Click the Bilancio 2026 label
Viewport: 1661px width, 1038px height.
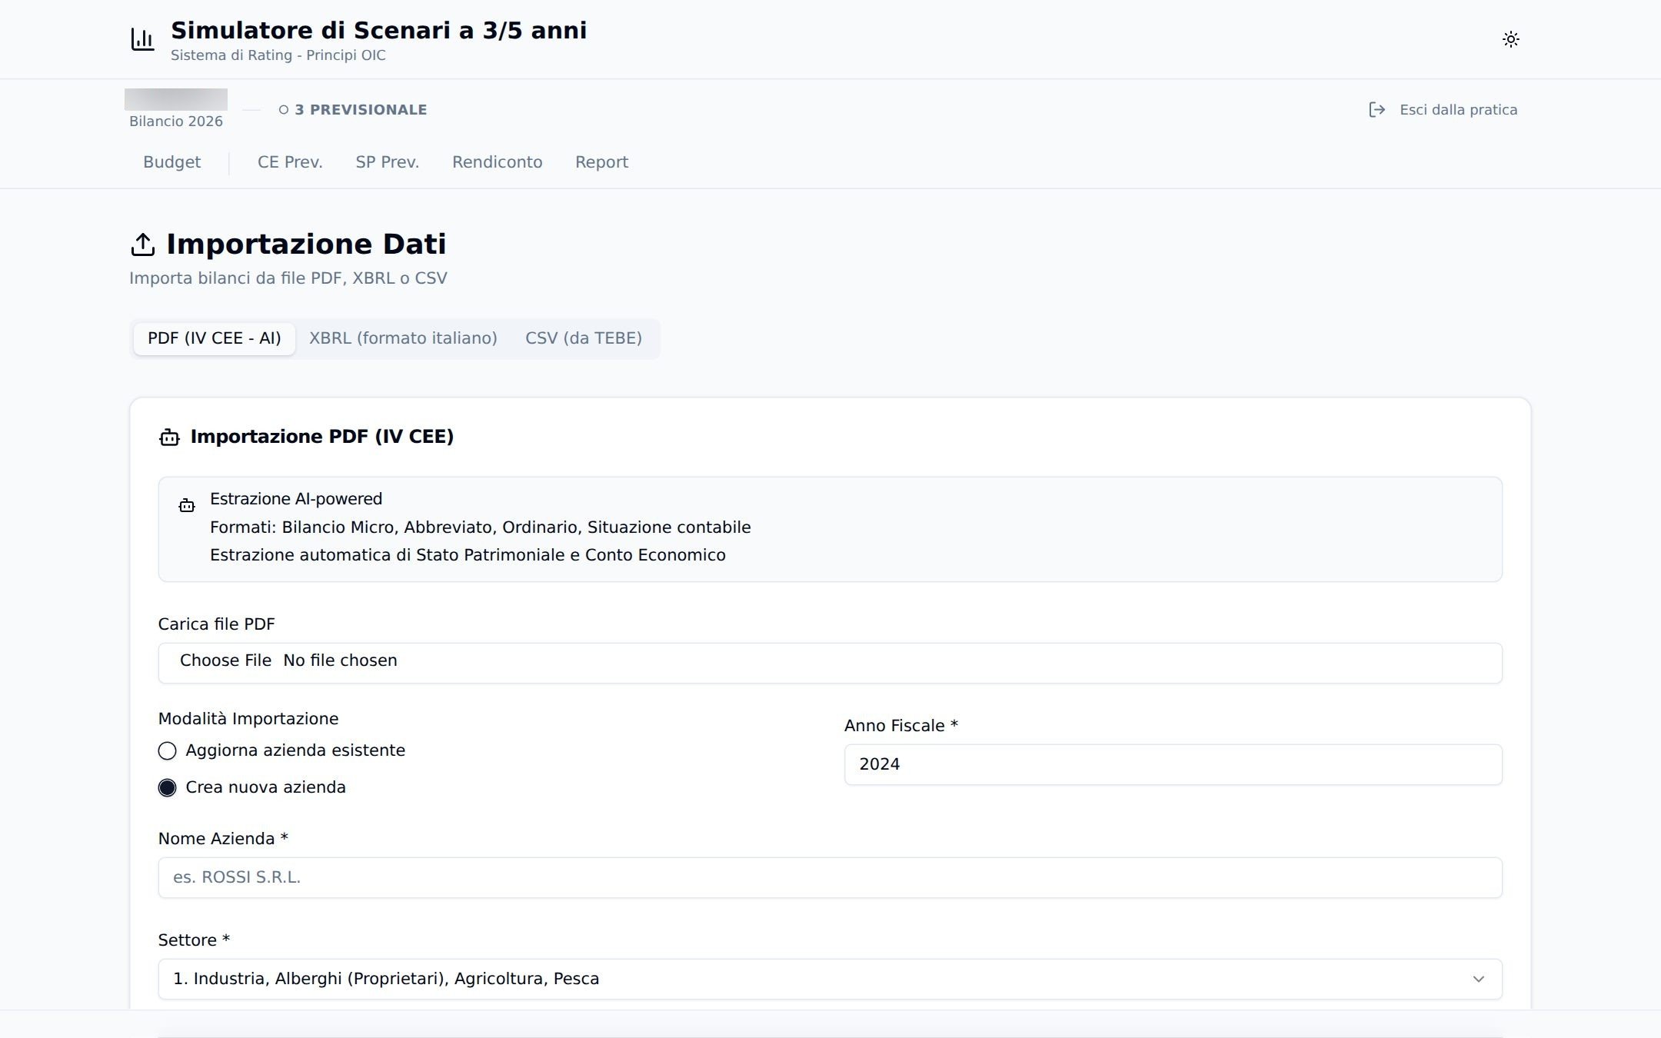point(176,121)
